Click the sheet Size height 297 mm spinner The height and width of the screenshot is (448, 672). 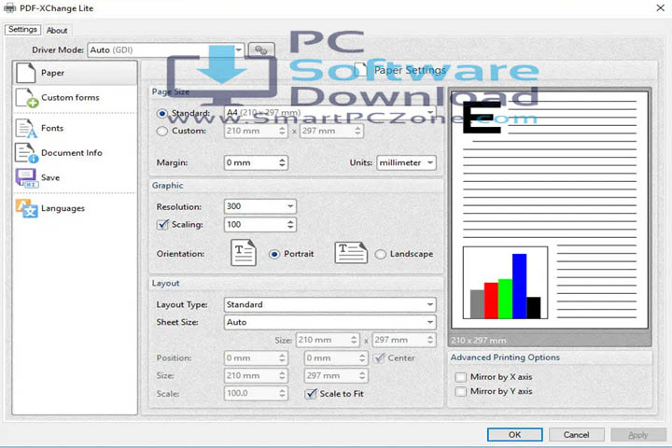(x=430, y=340)
